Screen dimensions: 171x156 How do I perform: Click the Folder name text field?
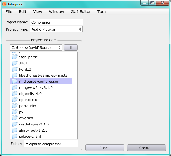(x=51, y=144)
